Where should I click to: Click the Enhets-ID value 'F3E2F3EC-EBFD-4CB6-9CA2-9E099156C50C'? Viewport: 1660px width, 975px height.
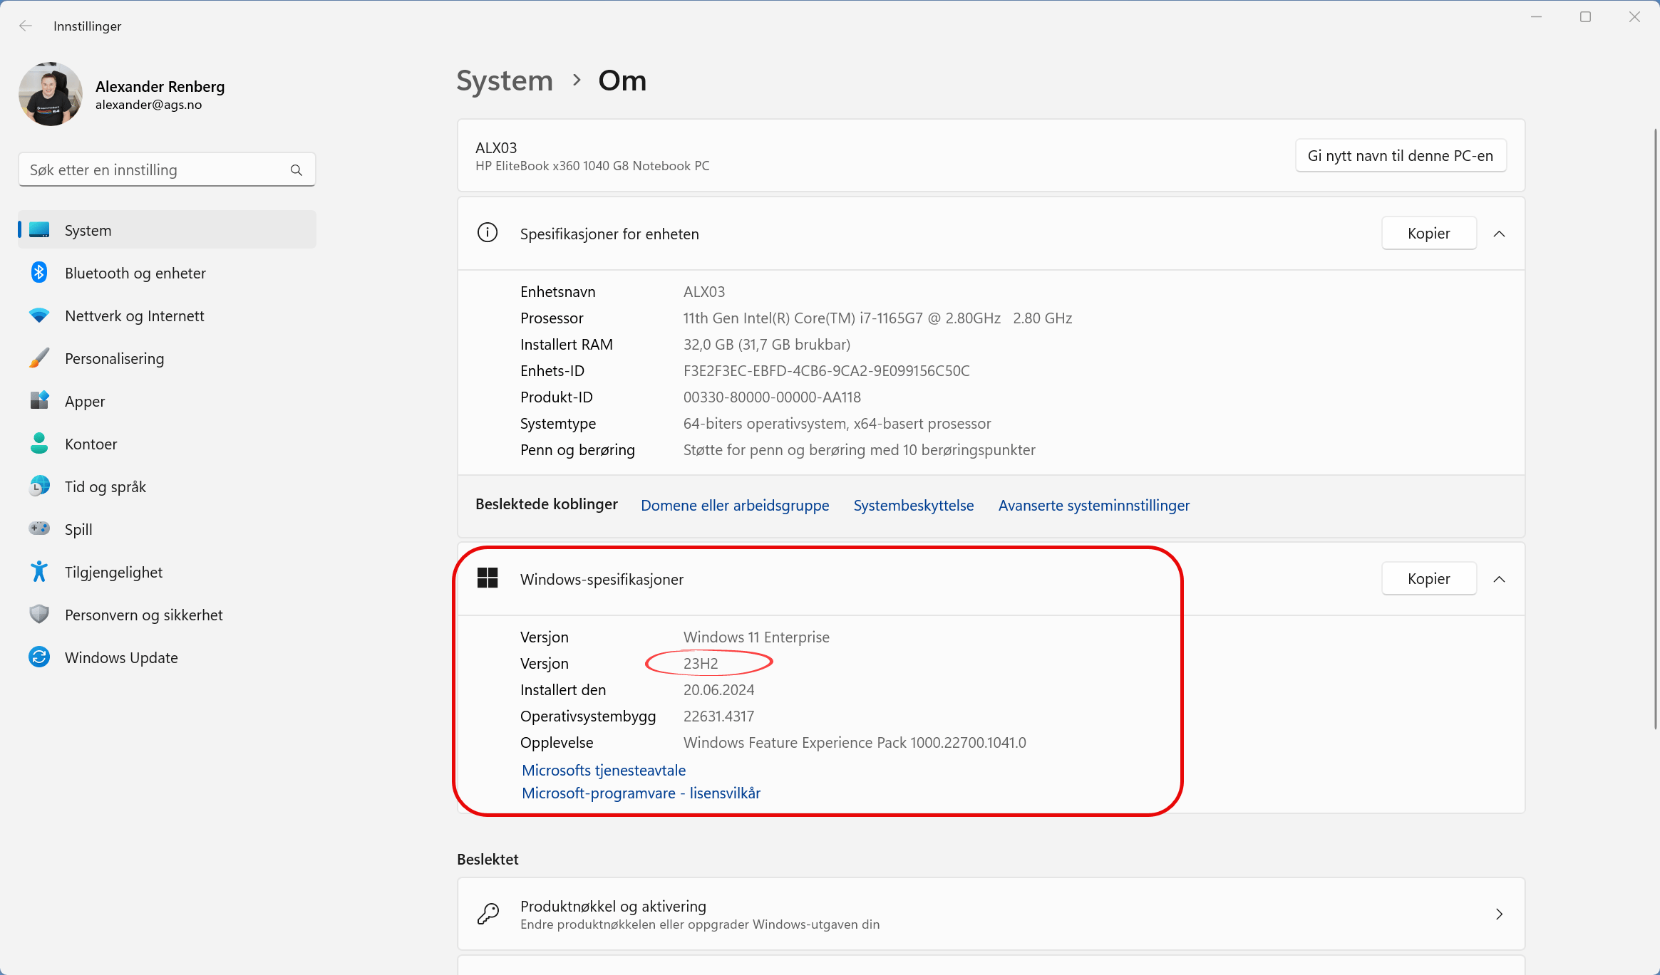tap(826, 370)
